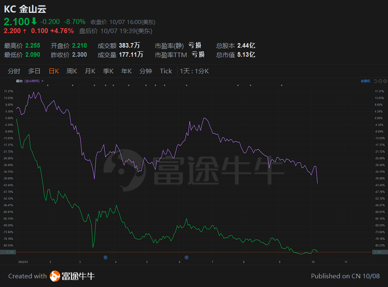Screen dimensions: 388x287
Task: Click the last blue news dot above September
Action: coord(282,85)
